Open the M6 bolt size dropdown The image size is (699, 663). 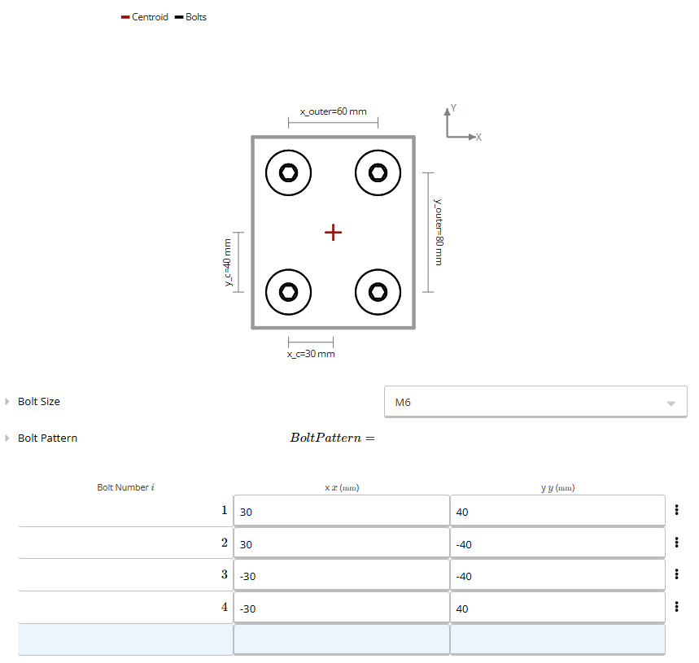(x=535, y=402)
